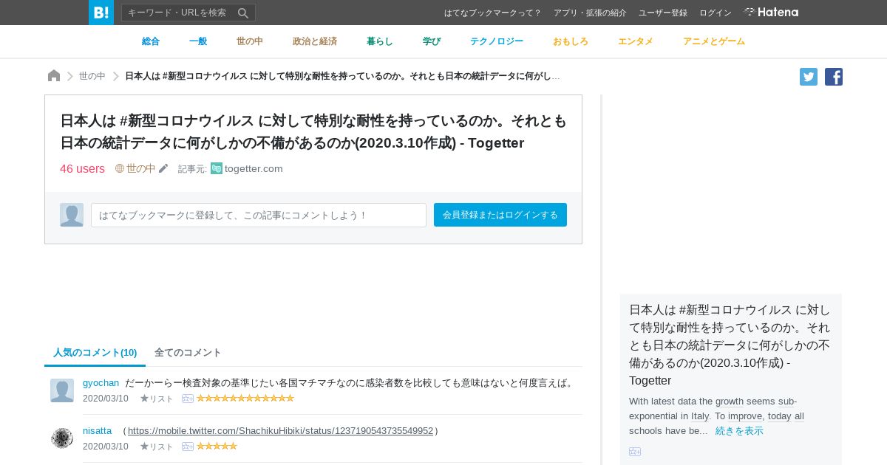Click the Hatena Bookmark B! logo

[x=101, y=13]
